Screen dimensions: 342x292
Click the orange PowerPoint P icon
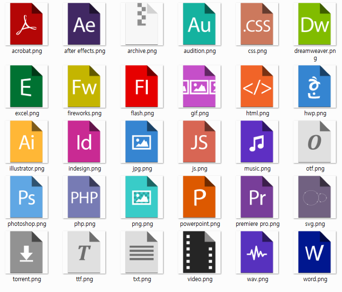coord(199,197)
